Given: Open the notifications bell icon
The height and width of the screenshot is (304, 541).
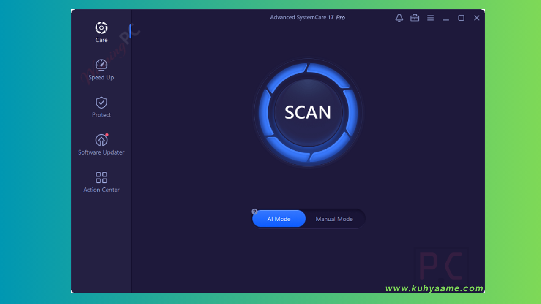Looking at the screenshot, I should coord(399,18).
